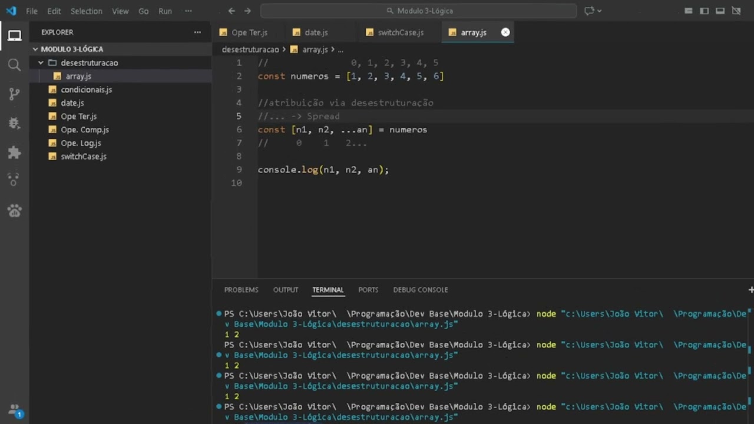Switch to the PORTS panel tab
Viewport: 754px width, 424px height.
coord(368,290)
